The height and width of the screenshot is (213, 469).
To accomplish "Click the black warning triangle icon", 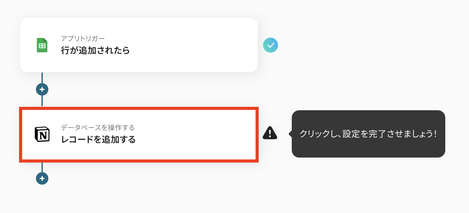I will point(270,133).
